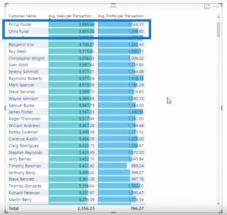227x215 pixels.
Task: Select the Clarence Austin row name
Action: pyautogui.click(x=23, y=139)
